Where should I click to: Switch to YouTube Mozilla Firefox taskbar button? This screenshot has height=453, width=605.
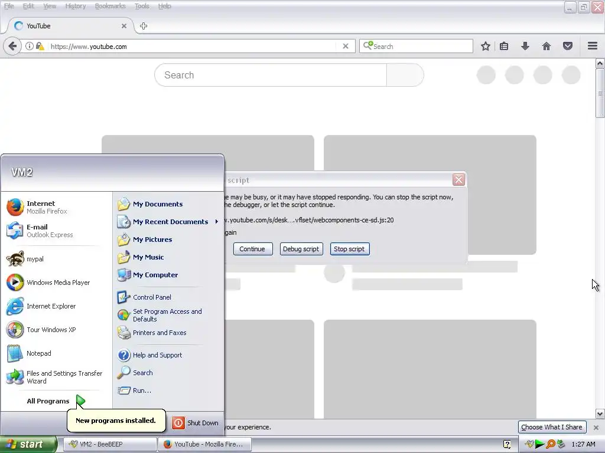205,444
